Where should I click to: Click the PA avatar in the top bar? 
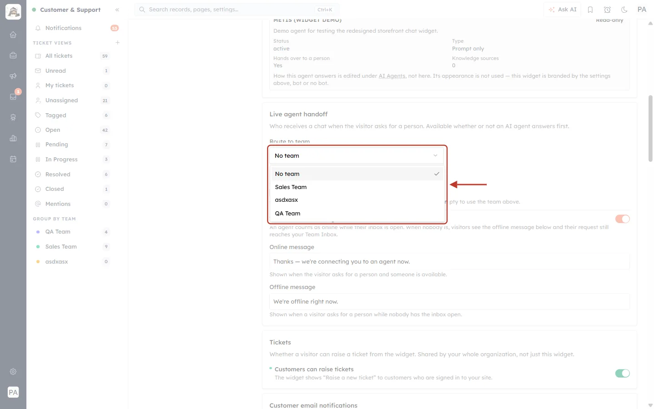(x=642, y=10)
